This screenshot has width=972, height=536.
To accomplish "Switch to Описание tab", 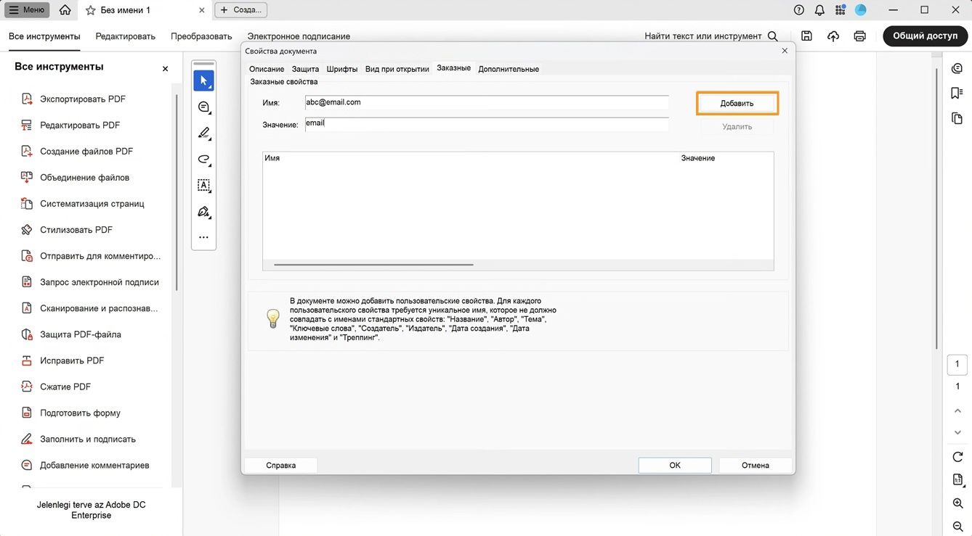I will pos(267,69).
